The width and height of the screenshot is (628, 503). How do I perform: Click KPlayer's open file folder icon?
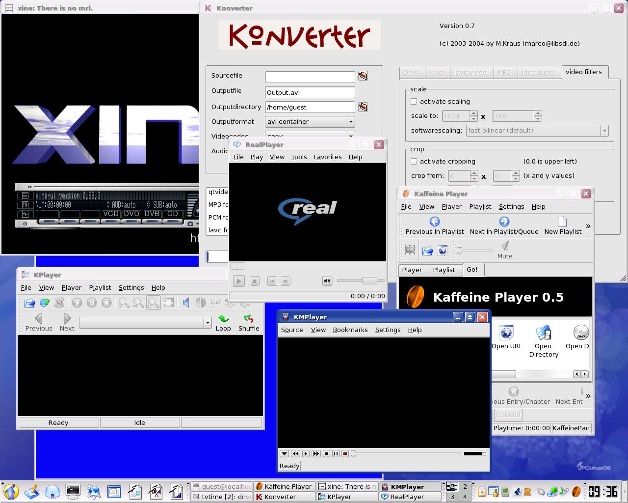pyautogui.click(x=29, y=303)
